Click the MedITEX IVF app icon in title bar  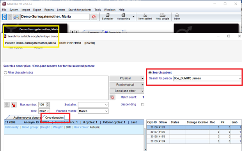(x=4, y=4)
